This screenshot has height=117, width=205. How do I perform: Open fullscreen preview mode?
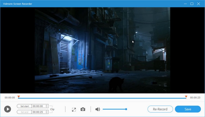pos(74,109)
